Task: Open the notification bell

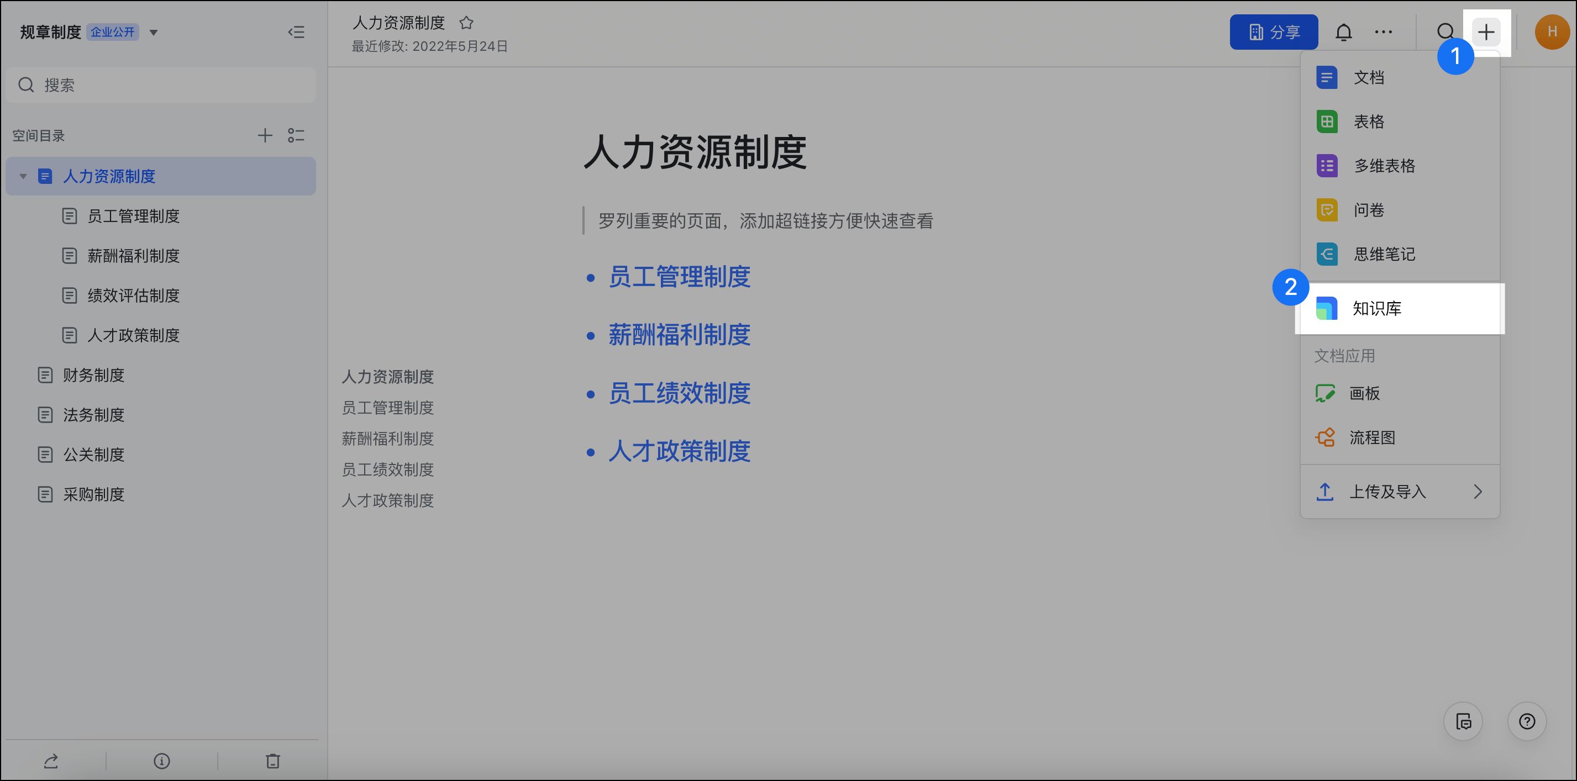Action: click(x=1343, y=32)
